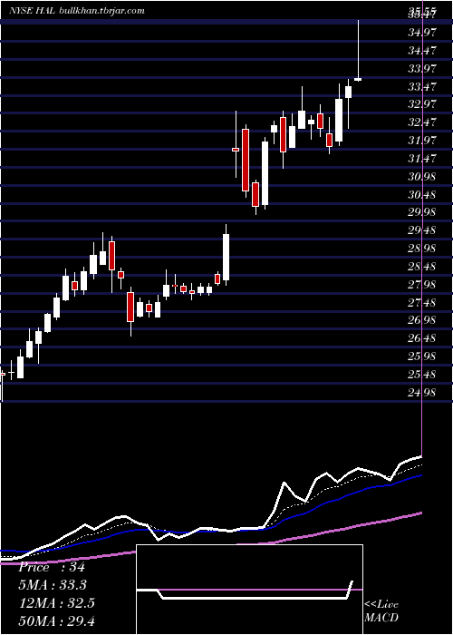Click the '<<Live MACD' label
This screenshot has height=635, width=453.
point(381,611)
